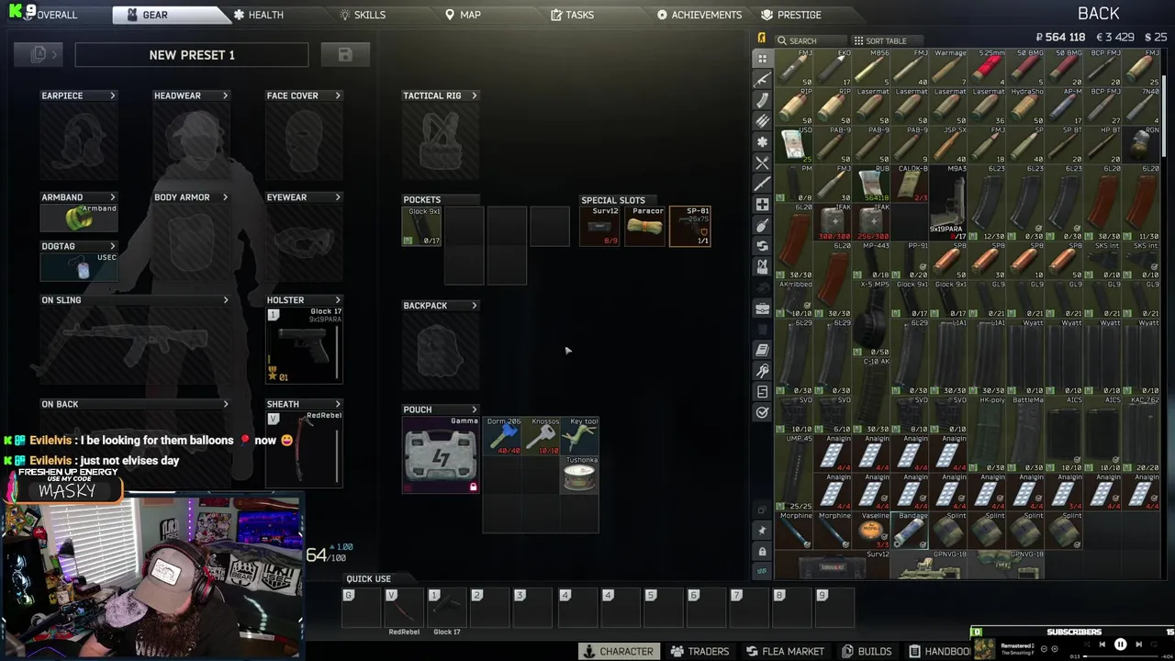Open the Achievements tab
The image size is (1175, 661).
point(699,15)
